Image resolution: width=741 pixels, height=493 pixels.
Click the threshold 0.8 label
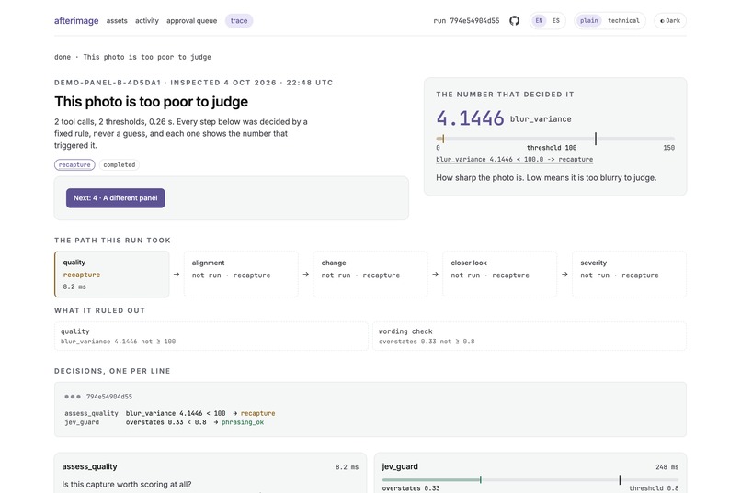(654, 488)
